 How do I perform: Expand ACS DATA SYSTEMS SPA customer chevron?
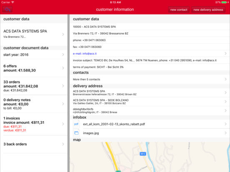63,34
